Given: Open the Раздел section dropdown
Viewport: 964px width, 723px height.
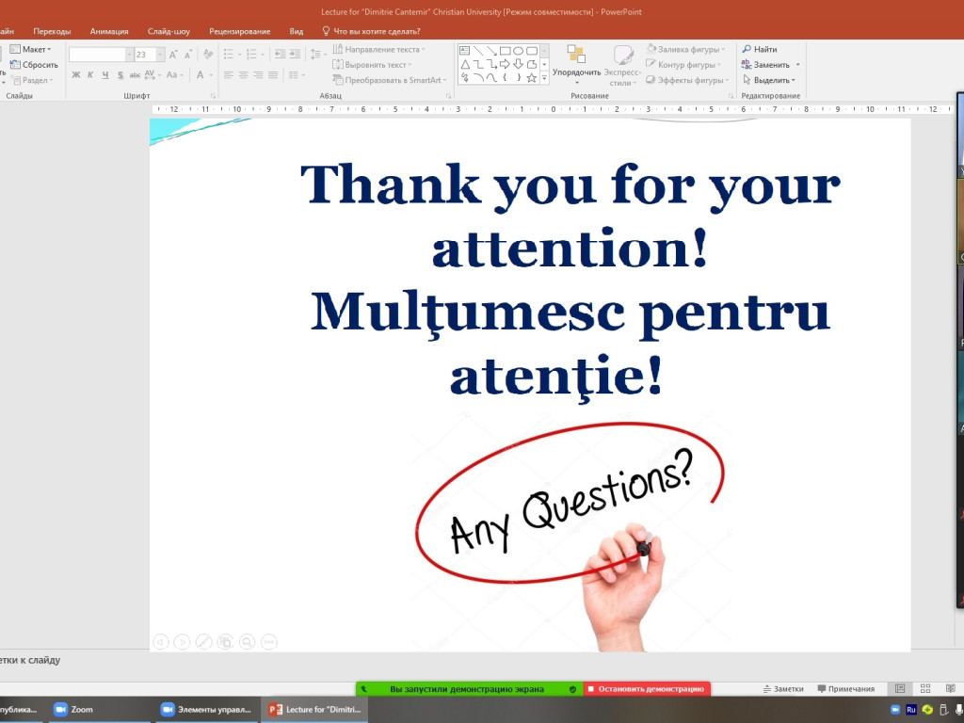Looking at the screenshot, I should click(x=32, y=80).
